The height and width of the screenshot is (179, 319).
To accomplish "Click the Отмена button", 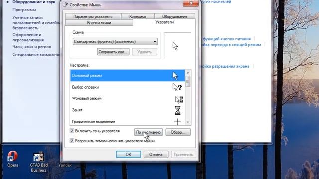I will pos(156,154).
